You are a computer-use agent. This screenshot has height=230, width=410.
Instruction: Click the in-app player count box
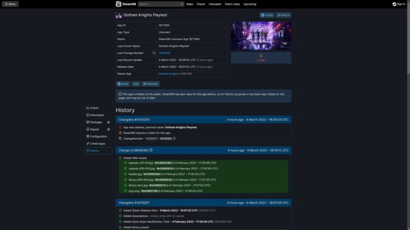point(261,58)
